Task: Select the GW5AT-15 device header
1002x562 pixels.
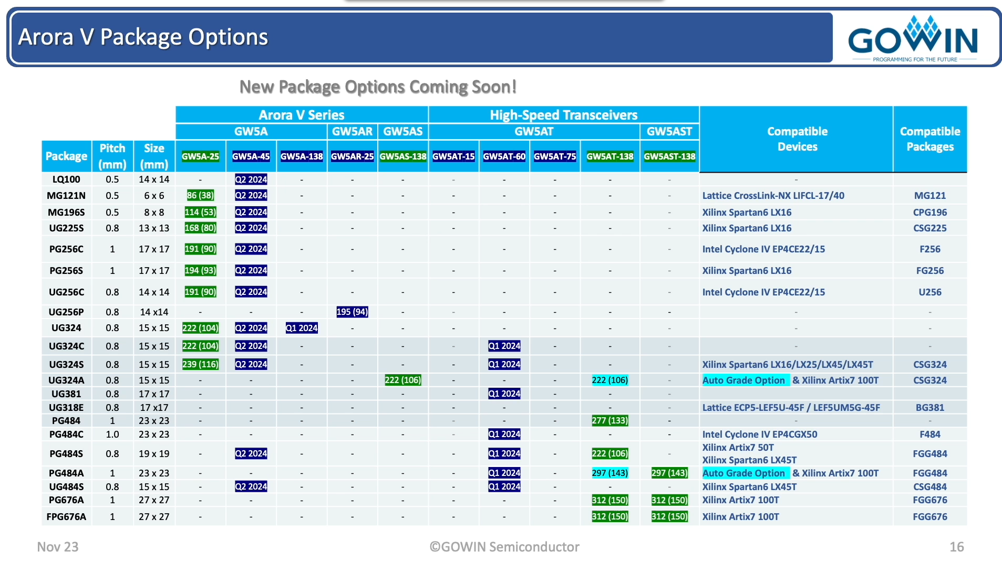Action: [x=453, y=156]
